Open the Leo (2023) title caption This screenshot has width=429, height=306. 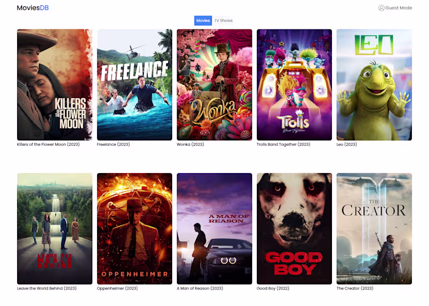click(346, 144)
